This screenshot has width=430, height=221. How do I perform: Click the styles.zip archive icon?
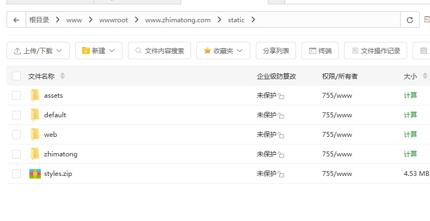coord(35,174)
